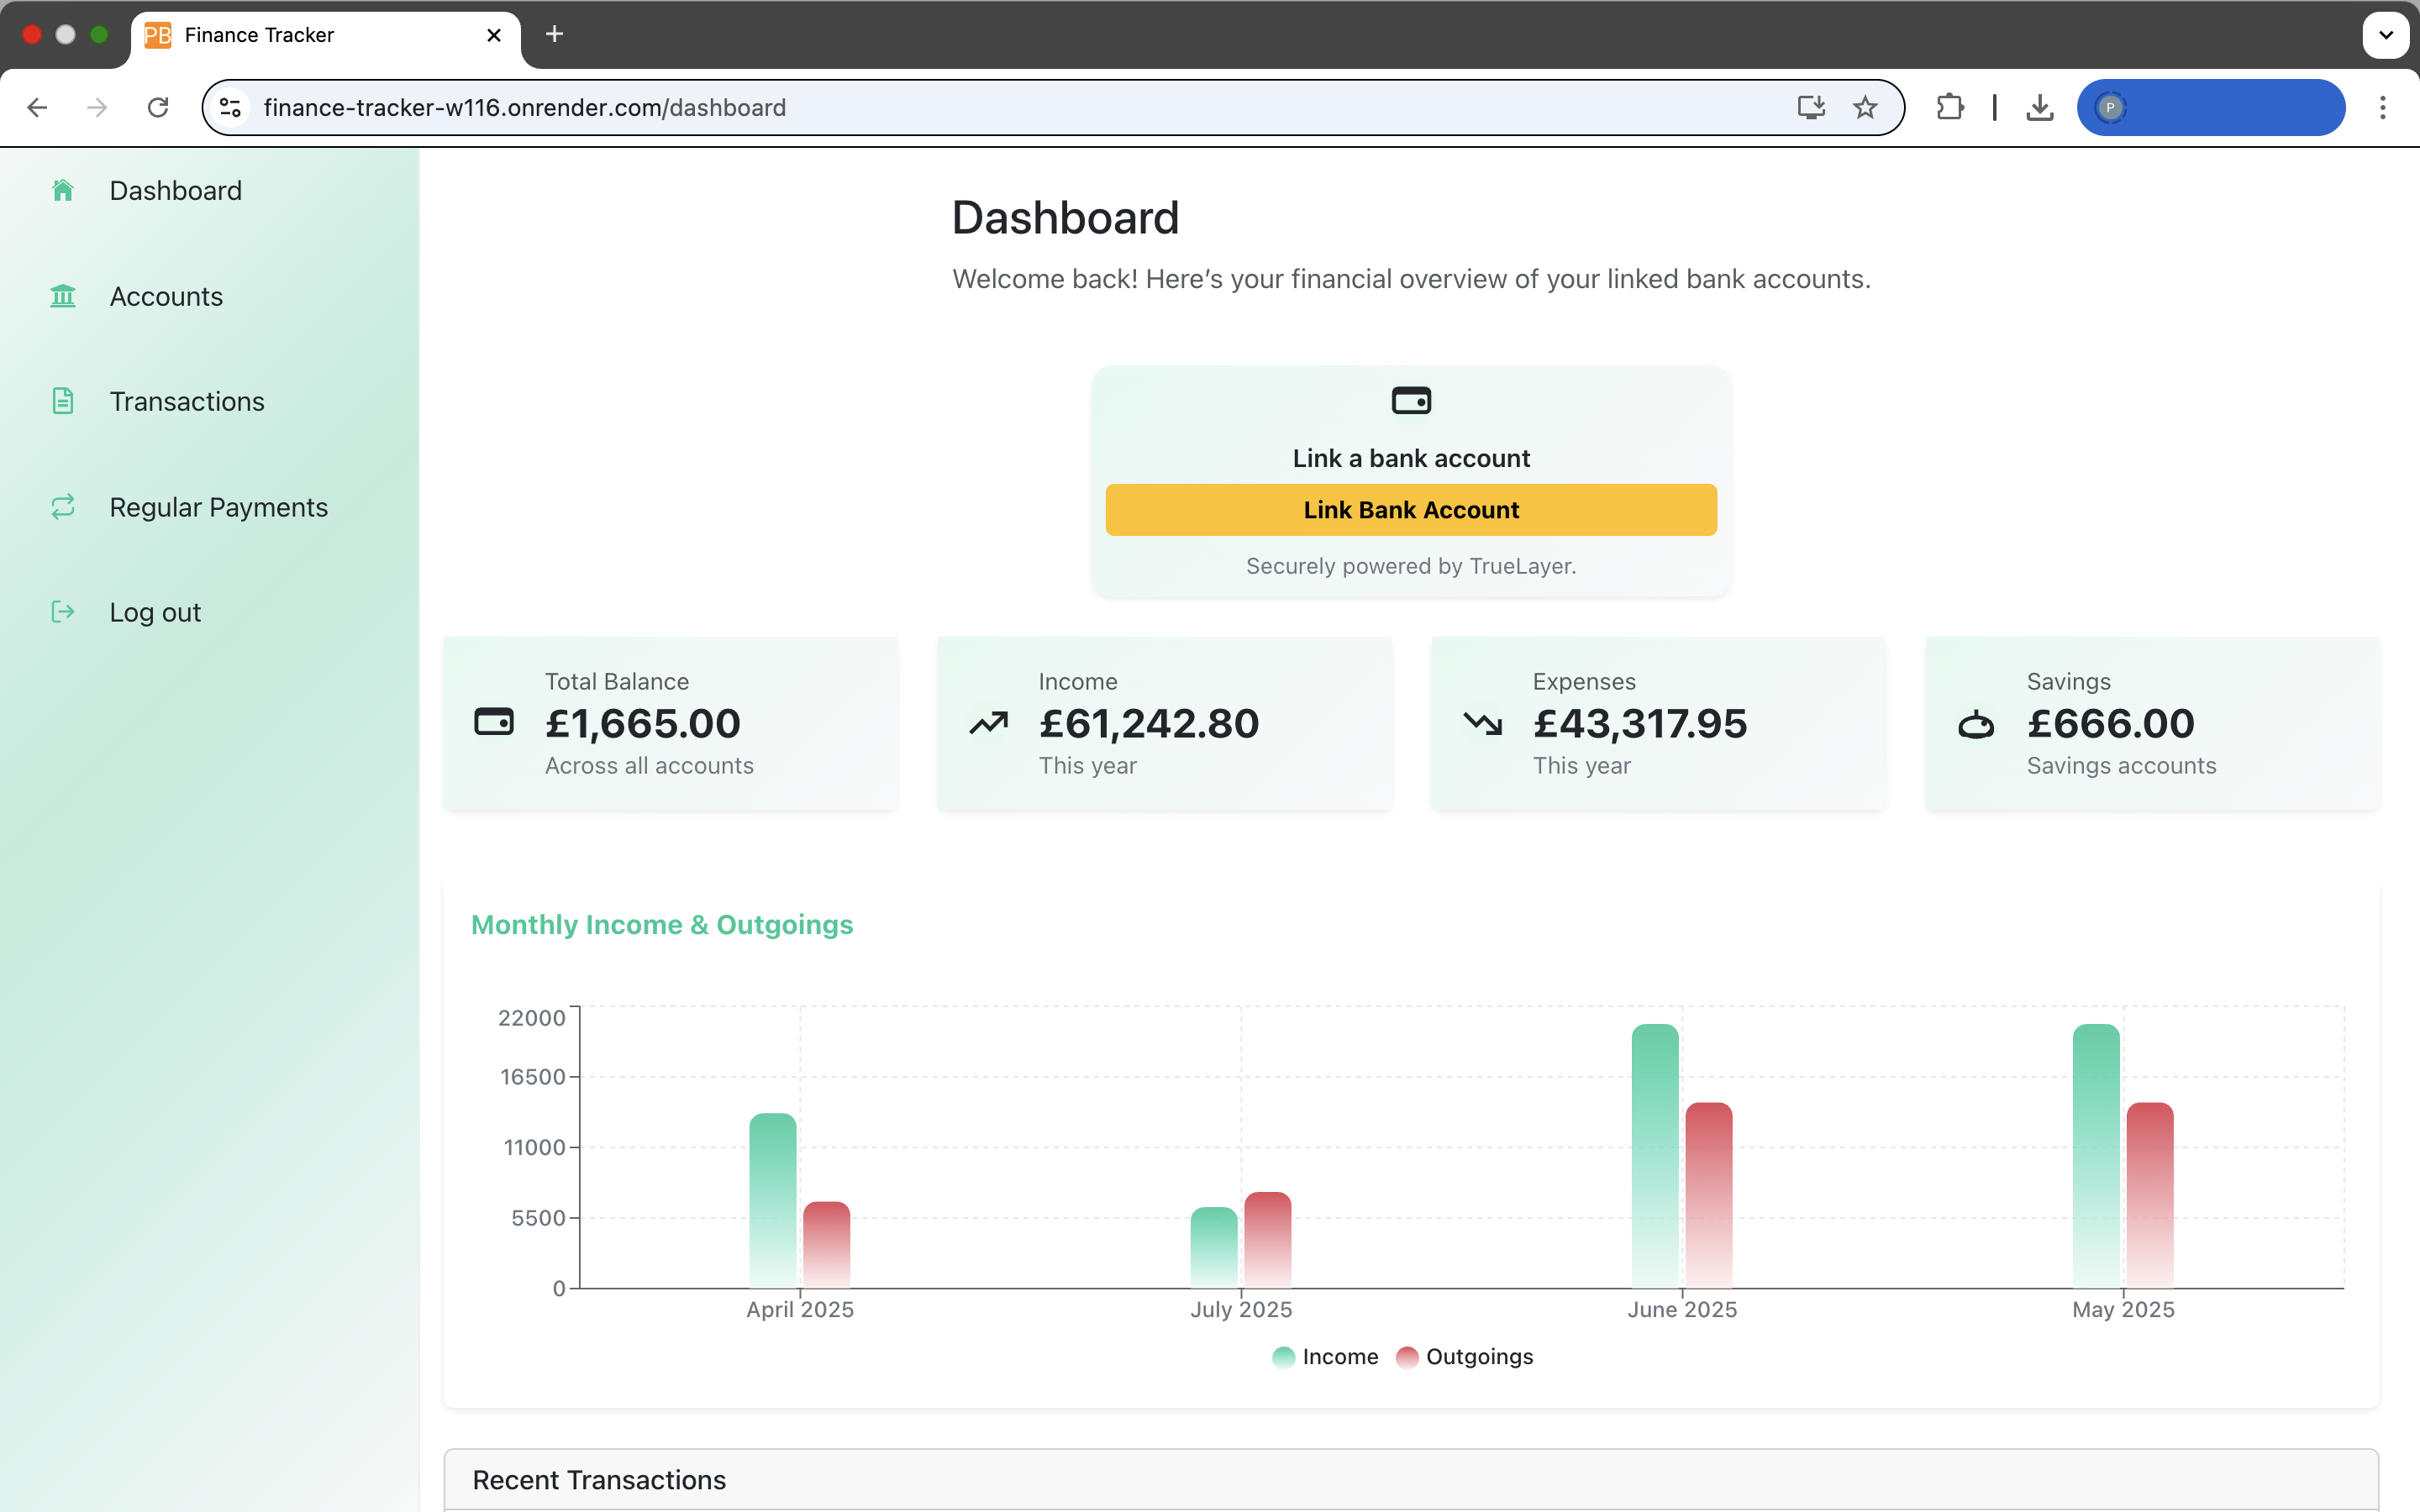This screenshot has height=1512, width=2420.
Task: Click the bank icon next to Accounts
Action: pyautogui.click(x=63, y=296)
